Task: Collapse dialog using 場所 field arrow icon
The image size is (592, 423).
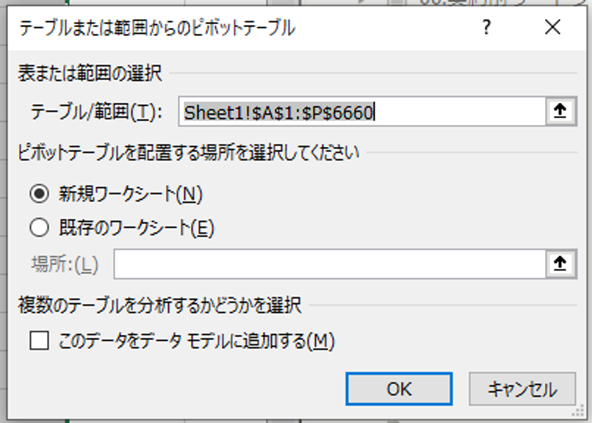Action: pos(560,264)
